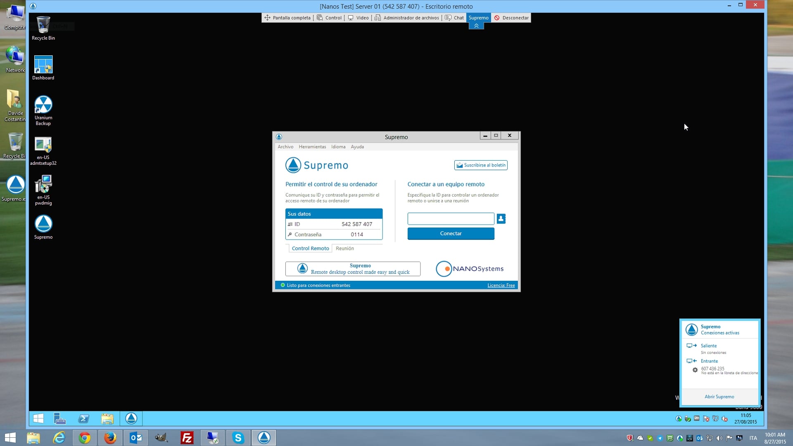This screenshot has height=446, width=793.
Task: Open the Chat toolbar item
Action: tap(454, 18)
